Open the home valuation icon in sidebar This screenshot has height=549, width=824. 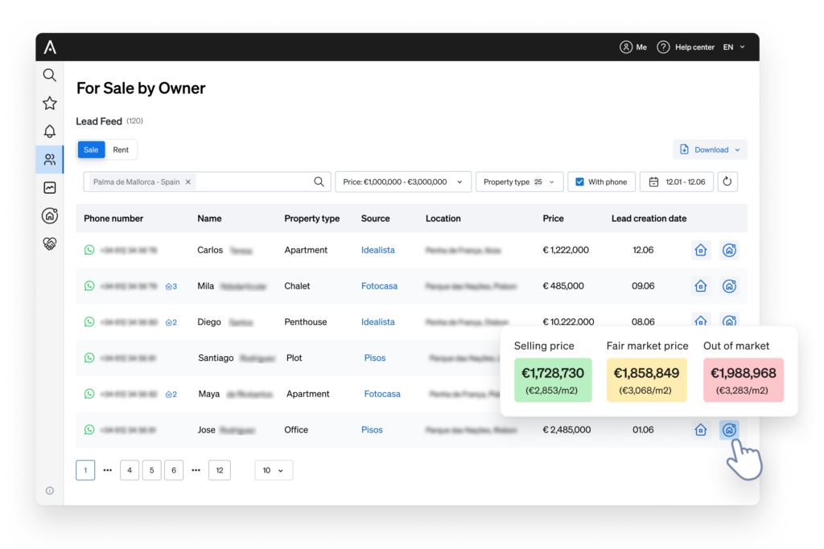pyautogui.click(x=49, y=215)
